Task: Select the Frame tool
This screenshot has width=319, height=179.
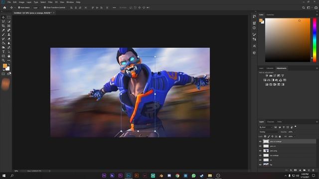Action: pos(9,26)
